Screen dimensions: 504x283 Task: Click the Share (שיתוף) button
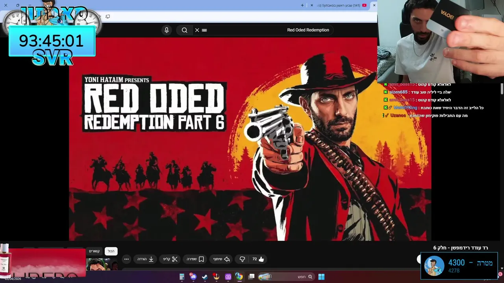pos(221,259)
